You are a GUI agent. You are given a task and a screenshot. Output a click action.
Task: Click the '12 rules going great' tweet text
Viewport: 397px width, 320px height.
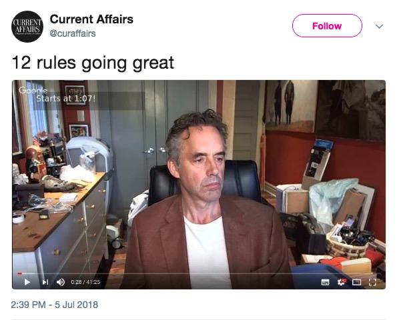[93, 63]
